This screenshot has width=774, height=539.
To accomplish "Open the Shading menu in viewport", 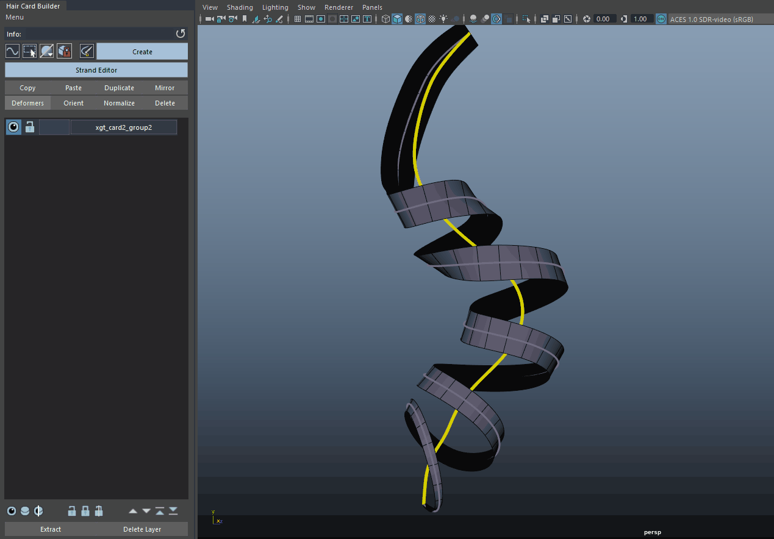I will pos(240,7).
